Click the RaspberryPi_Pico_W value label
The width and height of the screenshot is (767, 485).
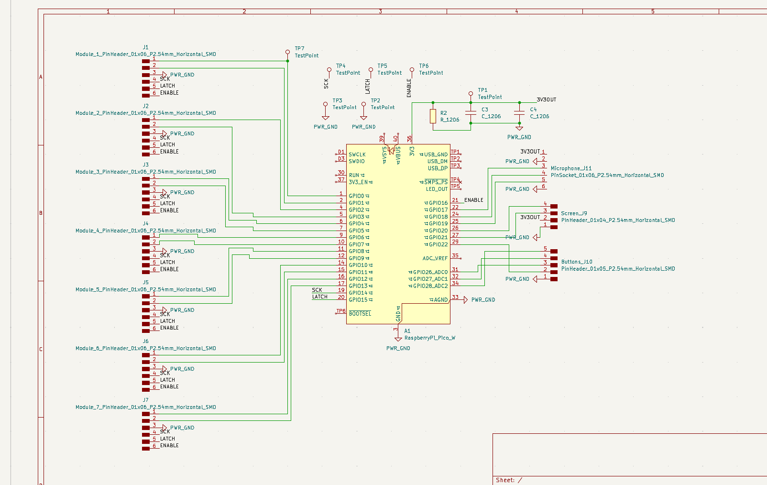pyautogui.click(x=430, y=338)
